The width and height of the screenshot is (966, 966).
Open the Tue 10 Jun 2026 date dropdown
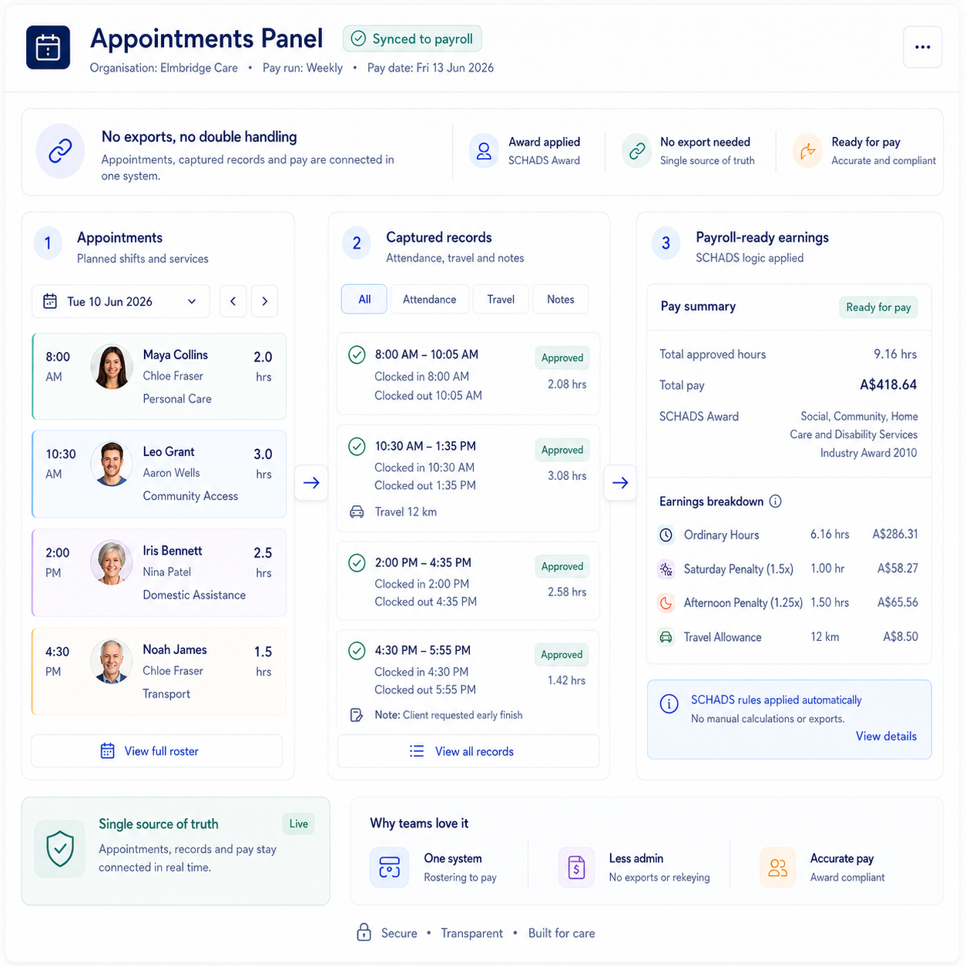click(120, 301)
